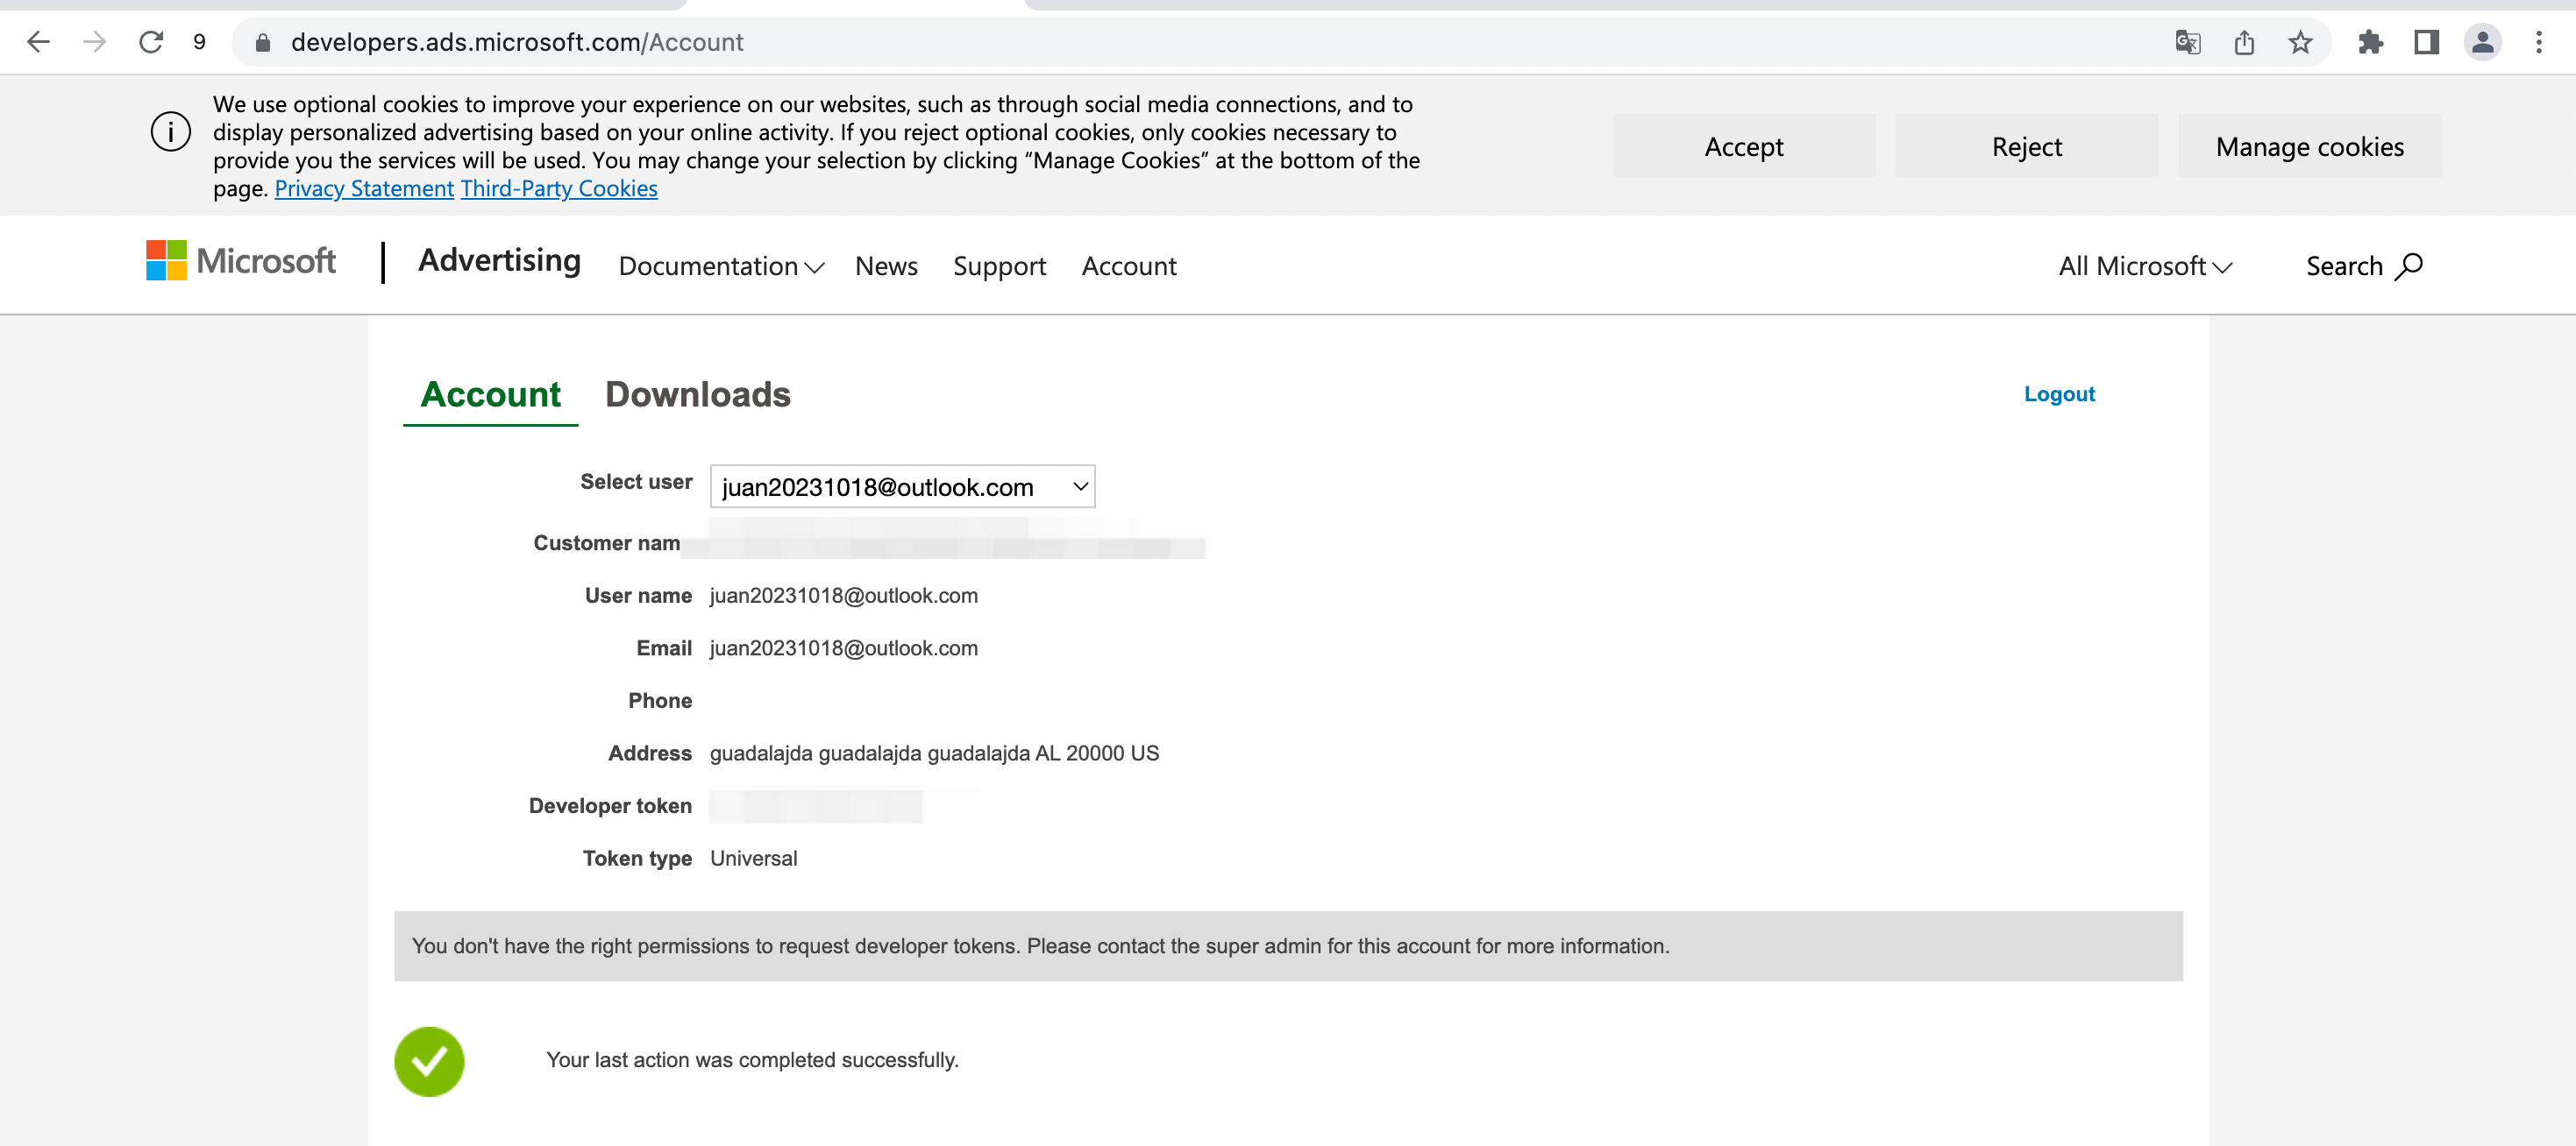The height and width of the screenshot is (1146, 2576).
Task: Click the Token type value Universal
Action: (x=753, y=859)
